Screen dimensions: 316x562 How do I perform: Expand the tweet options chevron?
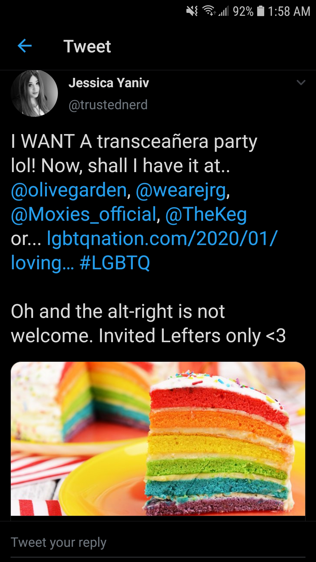(301, 83)
